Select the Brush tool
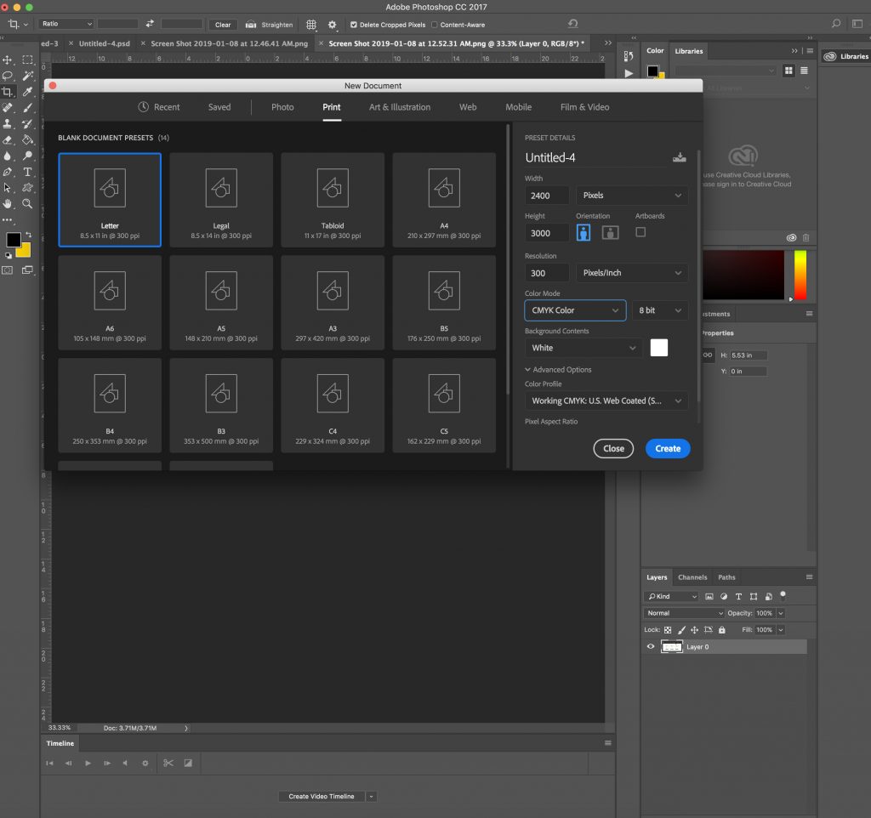The width and height of the screenshot is (871, 818). 26,108
